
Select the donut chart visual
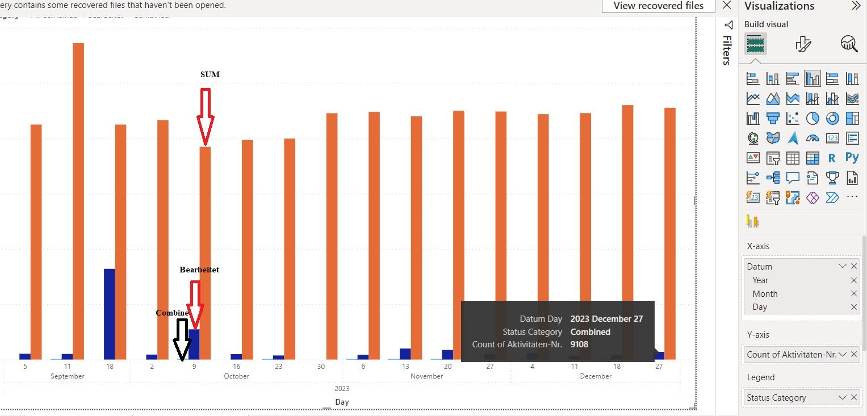pyautogui.click(x=832, y=118)
